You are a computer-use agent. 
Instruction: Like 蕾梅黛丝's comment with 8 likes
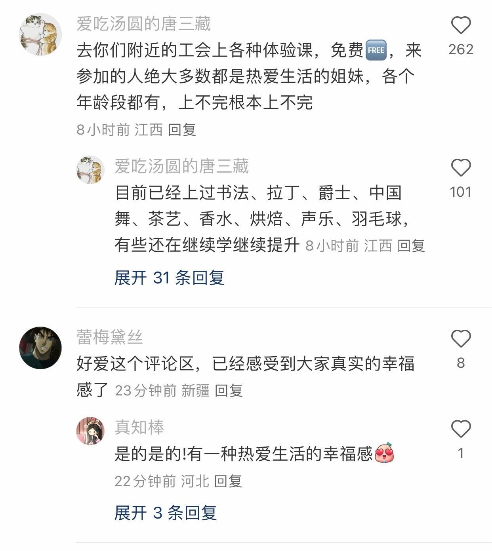pos(461,339)
